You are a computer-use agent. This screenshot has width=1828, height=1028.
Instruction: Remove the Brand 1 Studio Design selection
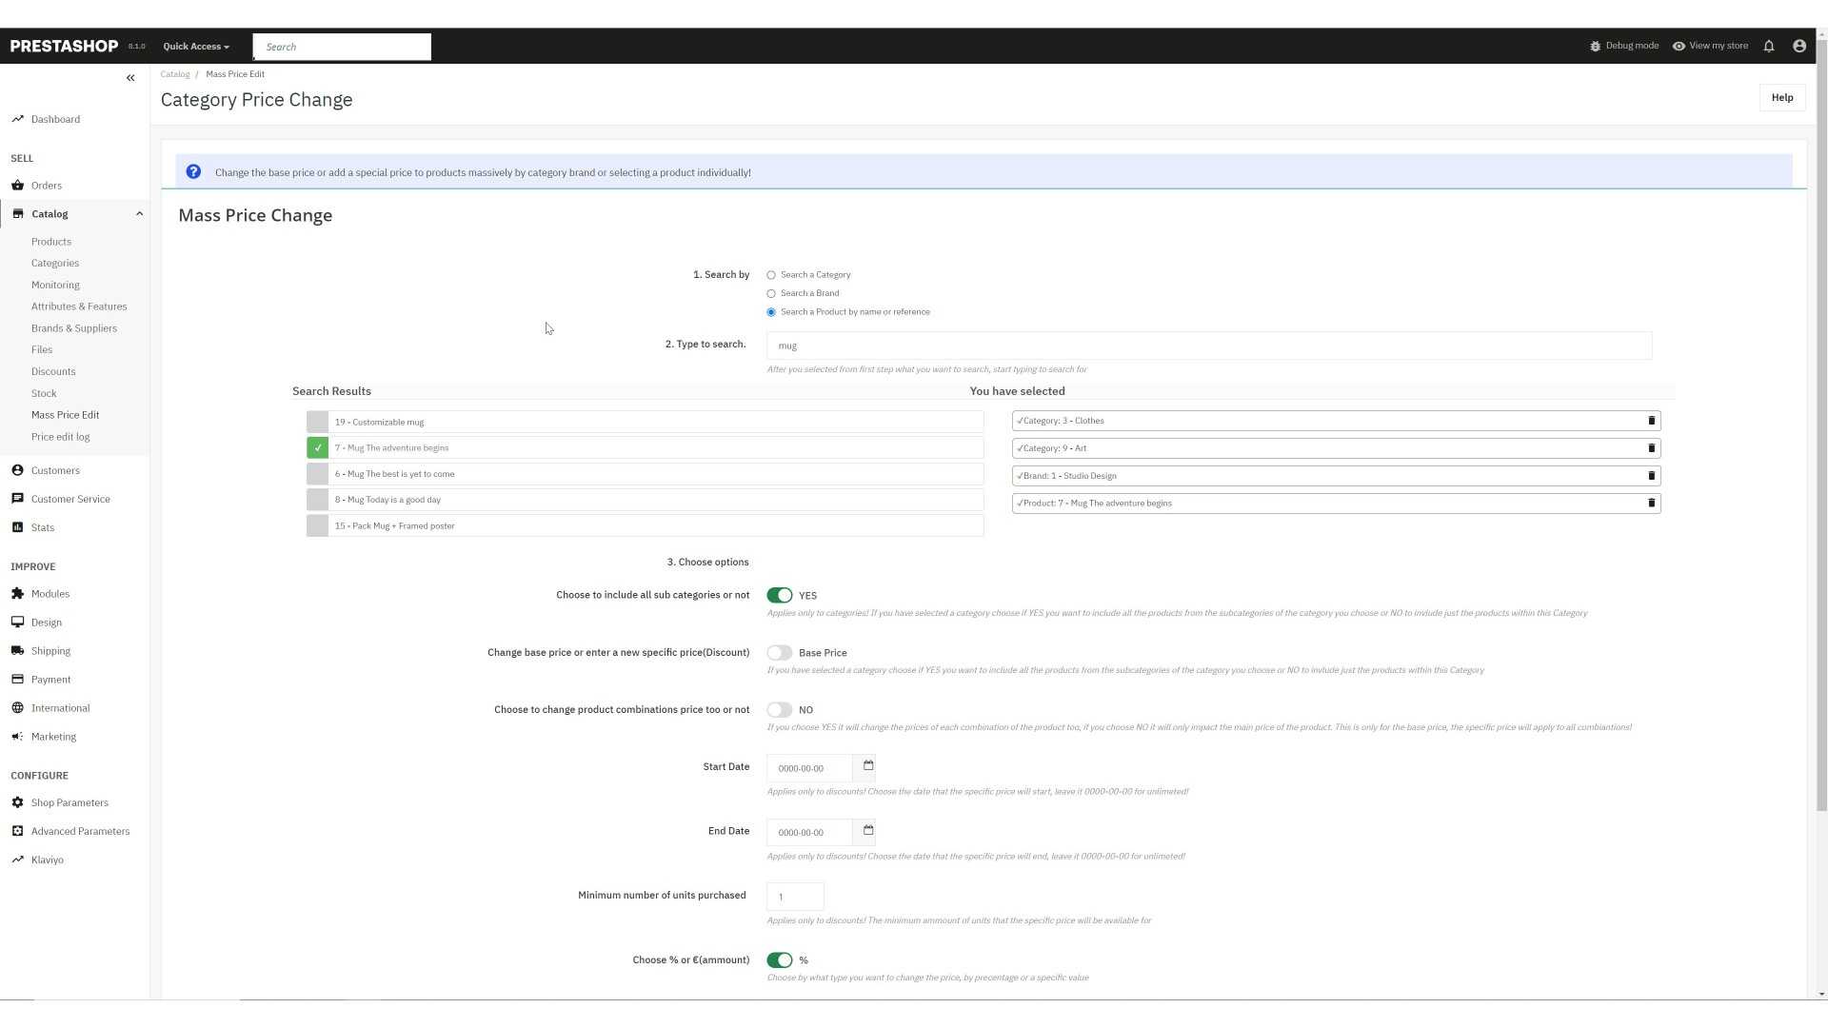1651,476
